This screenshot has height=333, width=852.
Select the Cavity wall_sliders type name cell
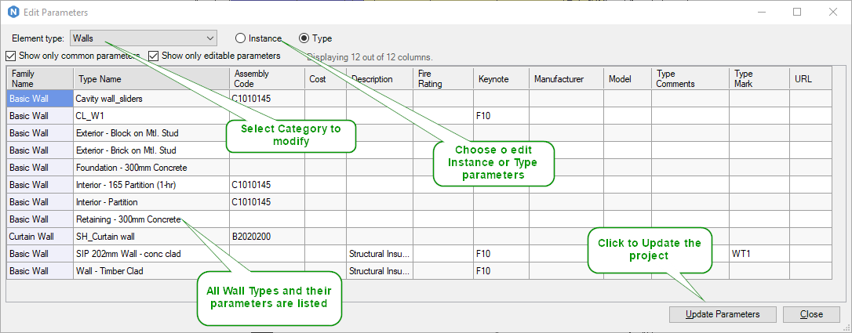[x=151, y=99]
